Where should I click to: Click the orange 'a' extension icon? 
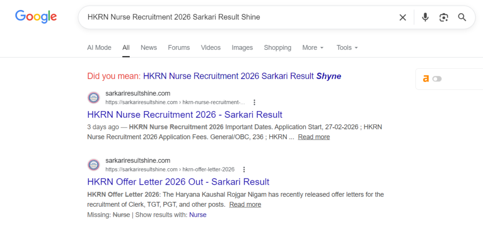pyautogui.click(x=426, y=79)
